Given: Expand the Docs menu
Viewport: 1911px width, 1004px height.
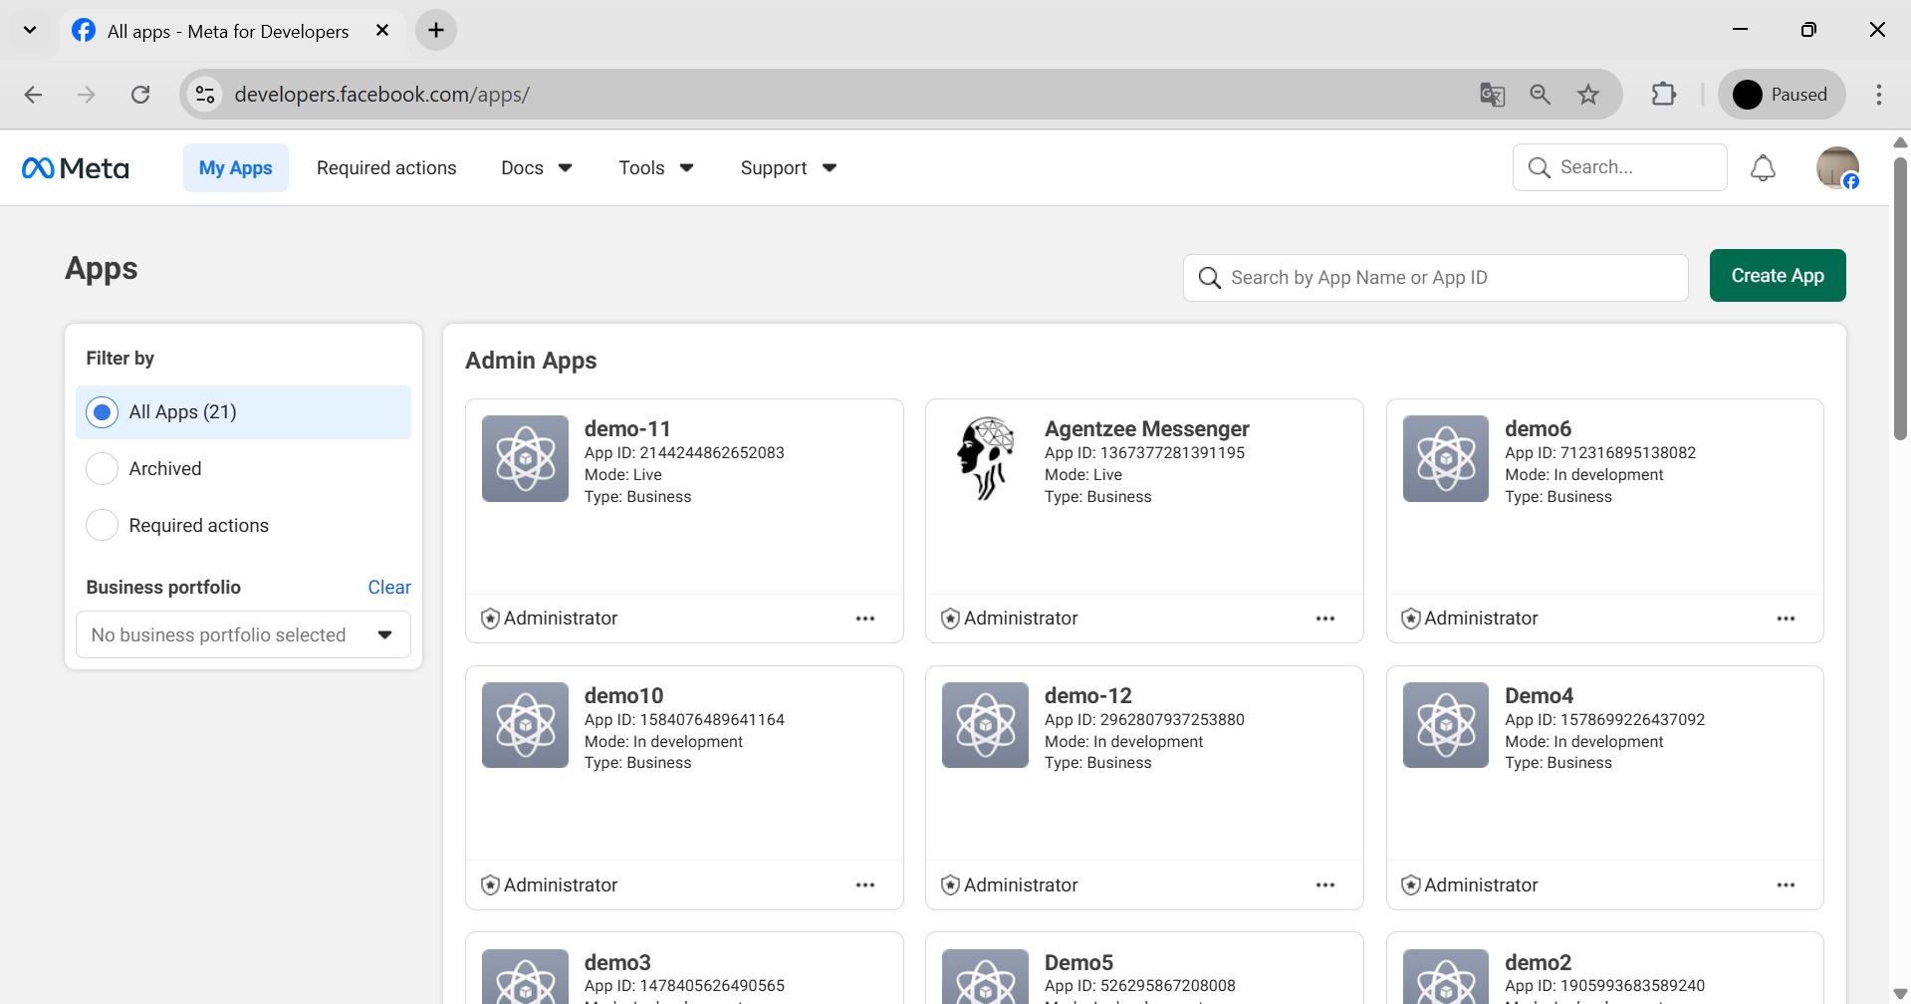Looking at the screenshot, I should pyautogui.click(x=536, y=168).
